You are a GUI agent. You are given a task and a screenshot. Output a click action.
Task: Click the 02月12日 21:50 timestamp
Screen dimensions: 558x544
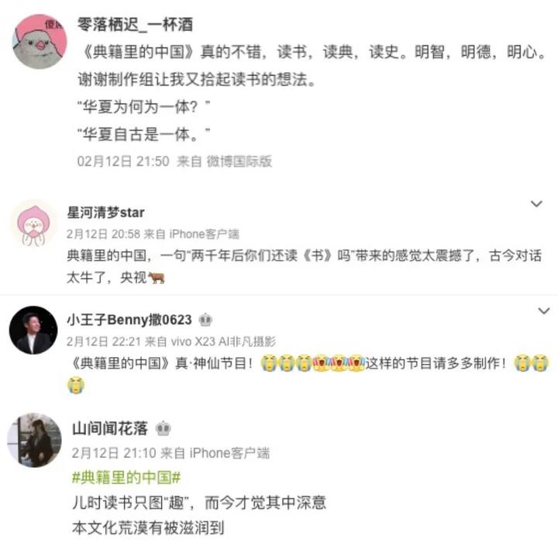click(123, 161)
